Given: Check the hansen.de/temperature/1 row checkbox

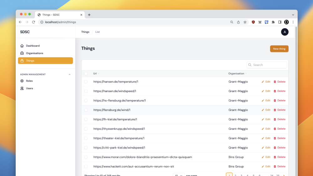Looking at the screenshot, I should click(86, 82).
